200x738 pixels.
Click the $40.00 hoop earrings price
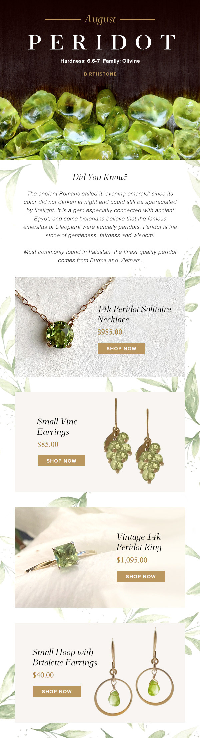tap(43, 675)
